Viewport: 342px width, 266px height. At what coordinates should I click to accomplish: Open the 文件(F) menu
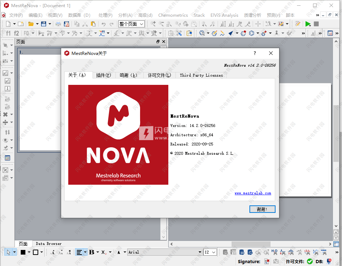[x=16, y=15]
